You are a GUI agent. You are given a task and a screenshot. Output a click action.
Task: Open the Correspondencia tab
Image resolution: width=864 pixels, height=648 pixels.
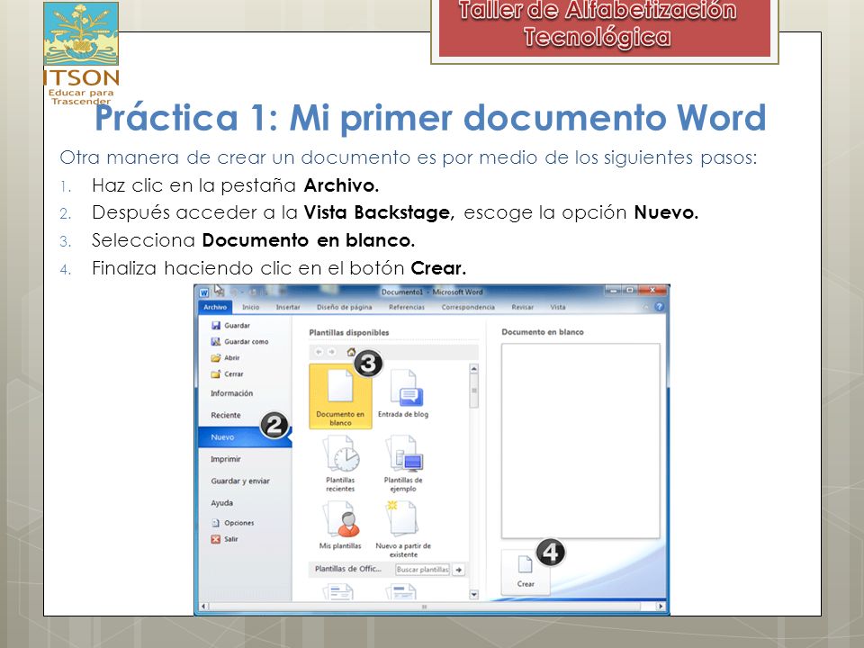pyautogui.click(x=468, y=307)
